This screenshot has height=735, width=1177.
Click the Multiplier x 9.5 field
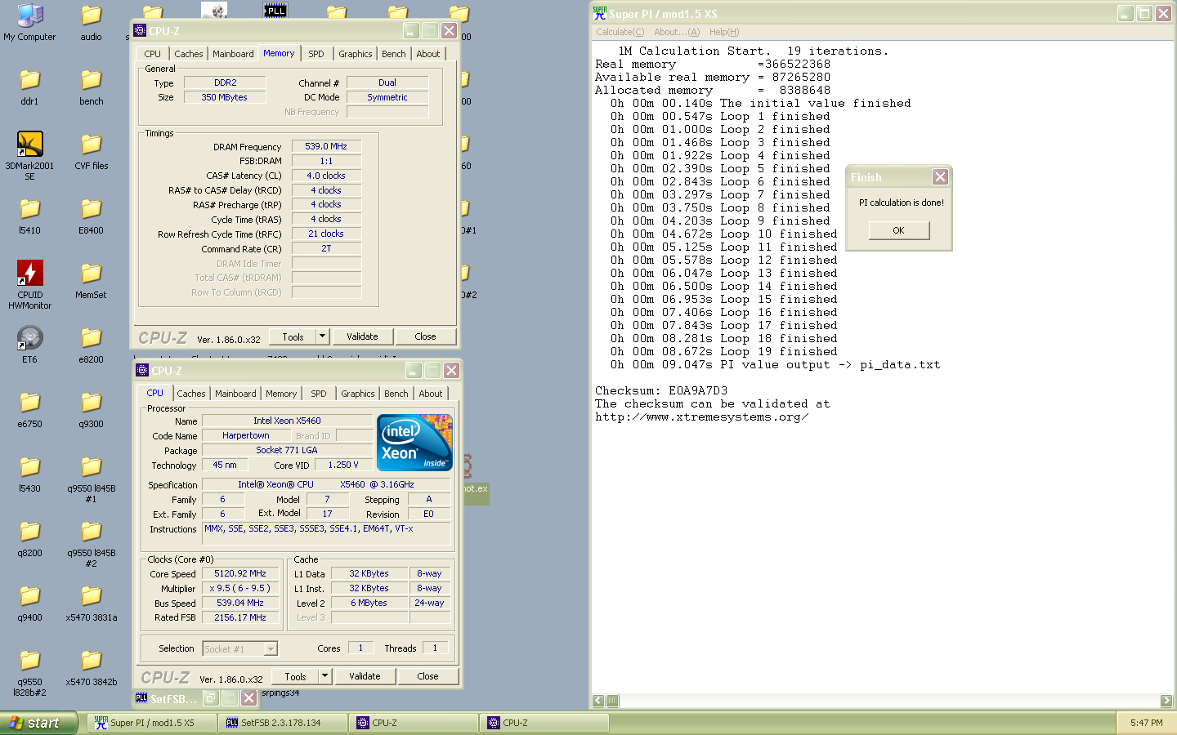240,588
